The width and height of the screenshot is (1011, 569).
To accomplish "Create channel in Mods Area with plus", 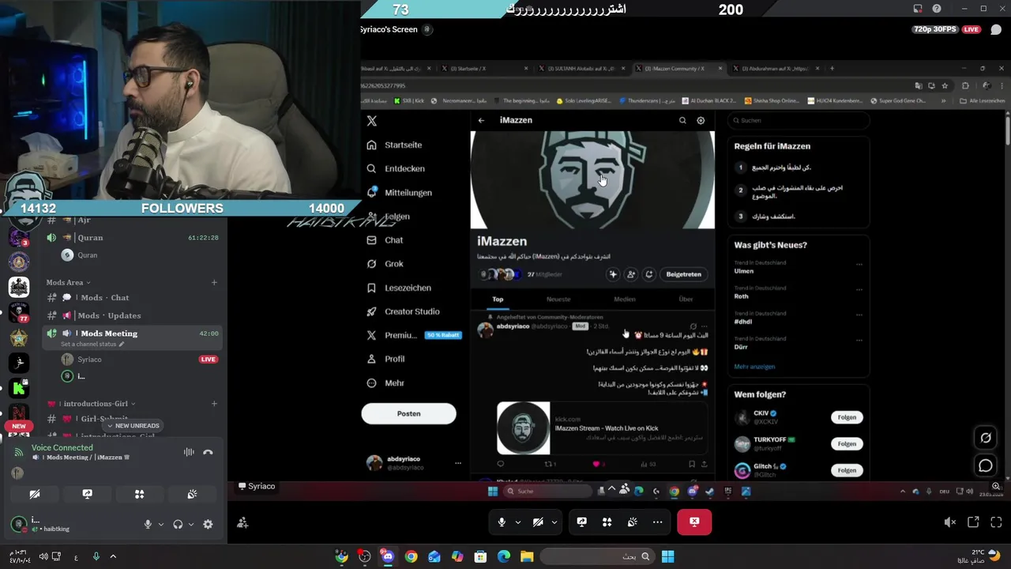I will (x=214, y=282).
